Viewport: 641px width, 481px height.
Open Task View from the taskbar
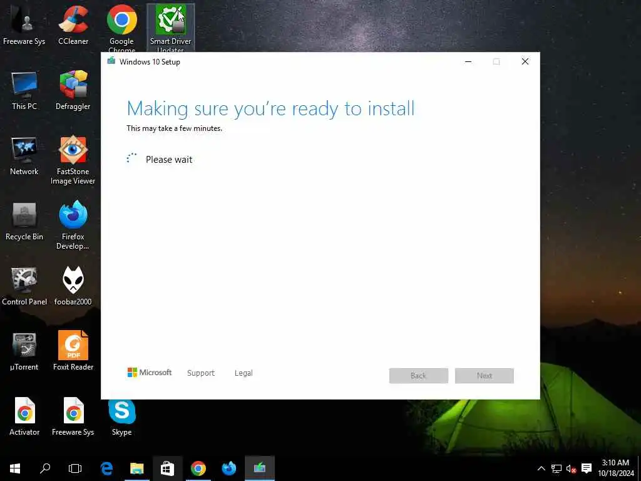tap(75, 468)
